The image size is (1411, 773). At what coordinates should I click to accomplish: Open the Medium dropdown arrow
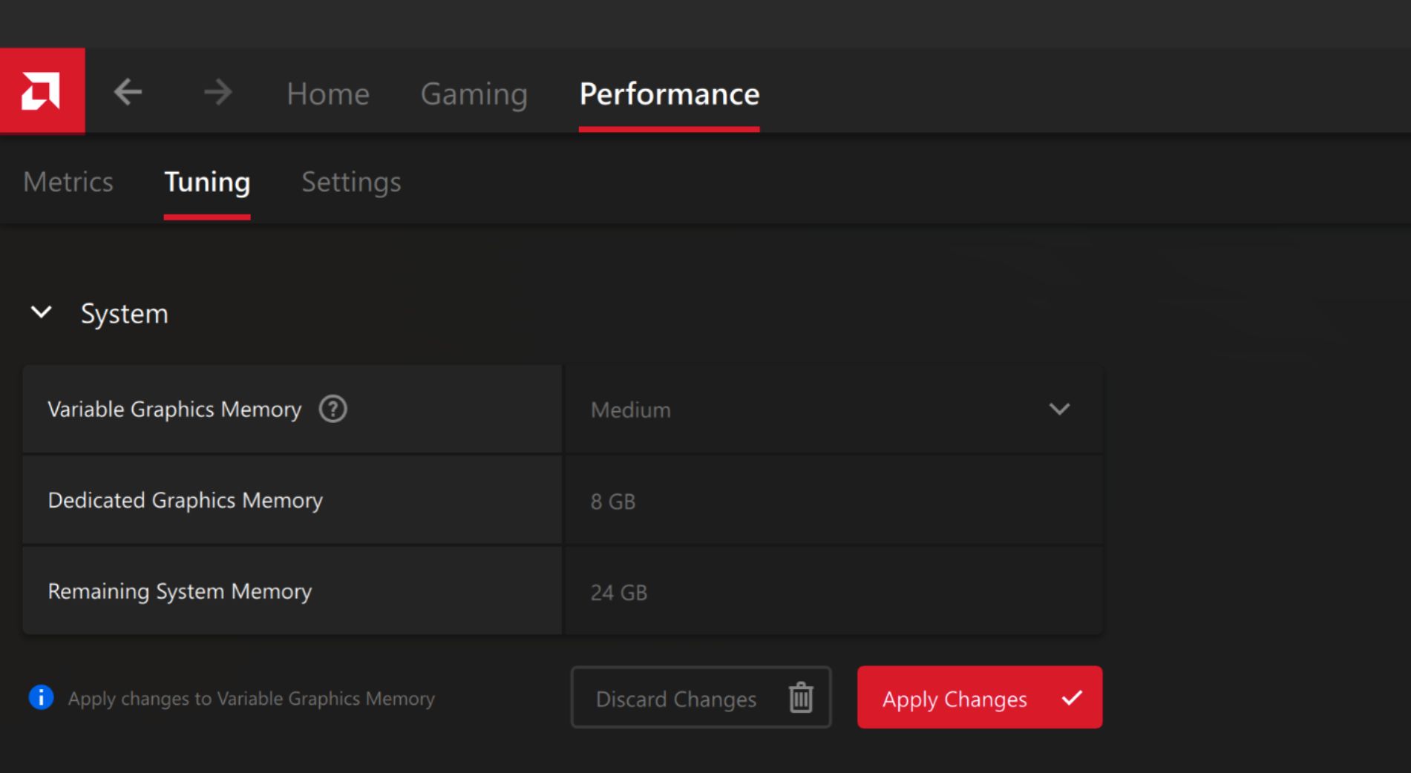[x=1059, y=409]
